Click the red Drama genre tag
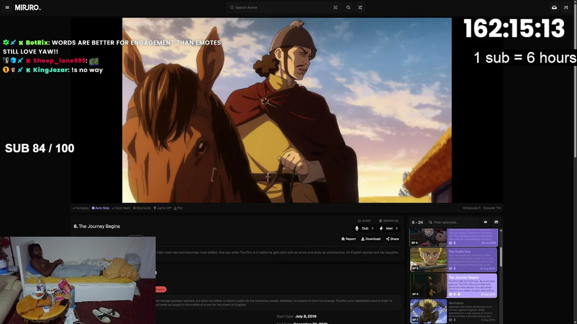This screenshot has width=577, height=324. [x=160, y=289]
